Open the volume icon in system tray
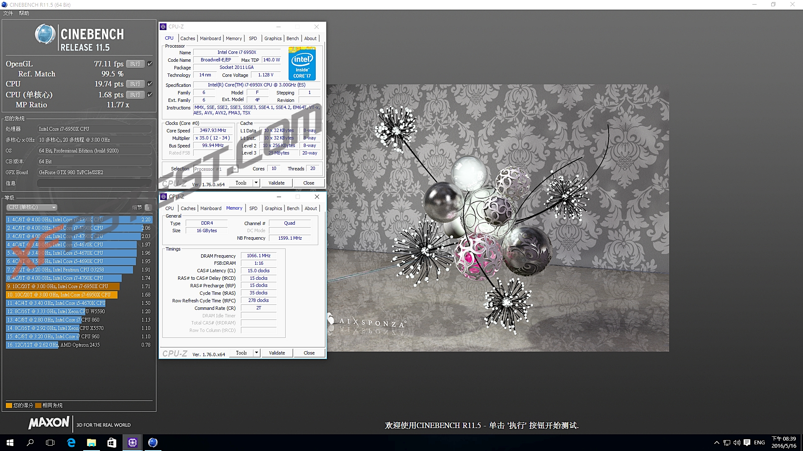The width and height of the screenshot is (803, 451). 737,443
